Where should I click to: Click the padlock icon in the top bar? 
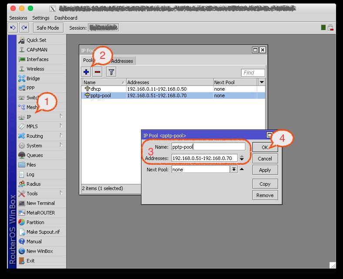point(330,27)
